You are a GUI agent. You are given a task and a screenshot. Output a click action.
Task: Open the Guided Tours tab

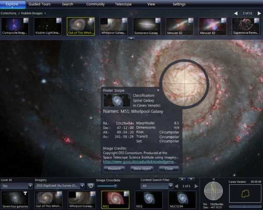pyautogui.click(x=39, y=4)
